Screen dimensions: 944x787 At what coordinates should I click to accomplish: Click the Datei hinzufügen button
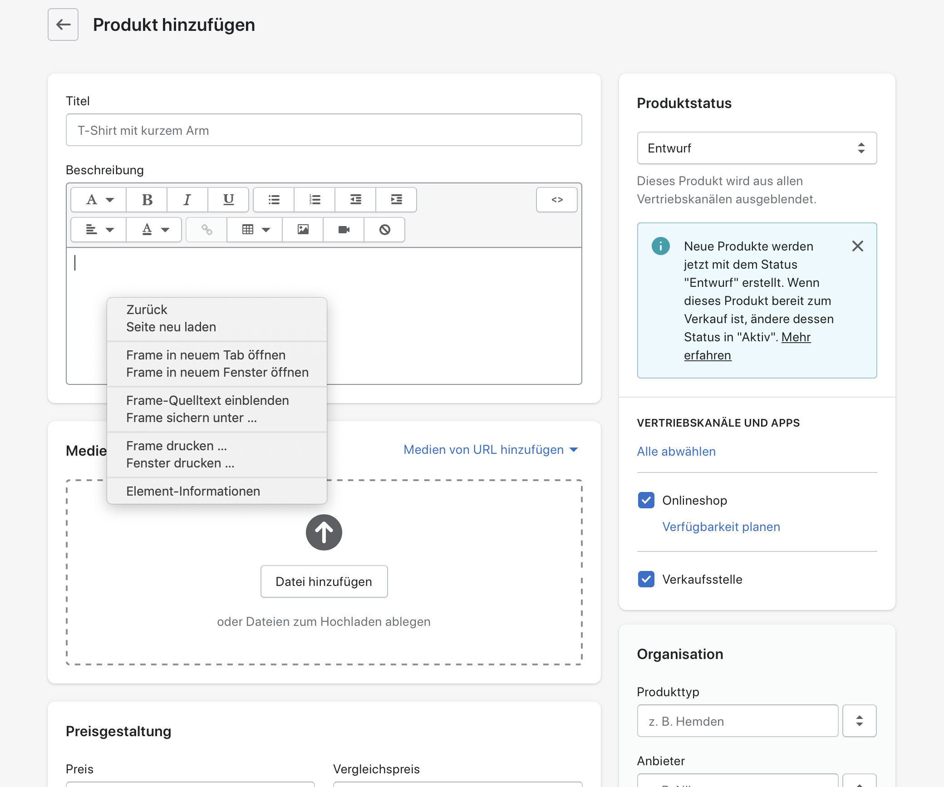coord(324,581)
